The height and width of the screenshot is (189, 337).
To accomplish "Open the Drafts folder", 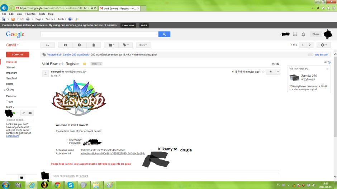I will point(9,84).
